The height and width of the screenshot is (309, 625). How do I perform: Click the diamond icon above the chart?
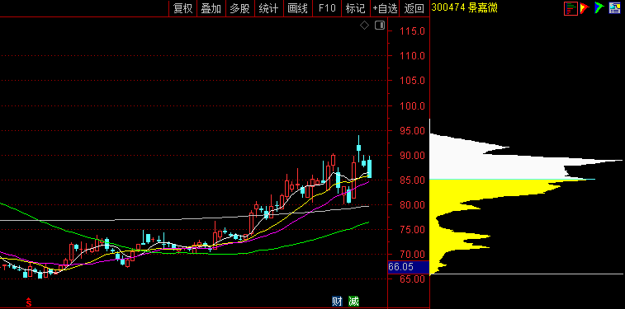click(x=364, y=26)
